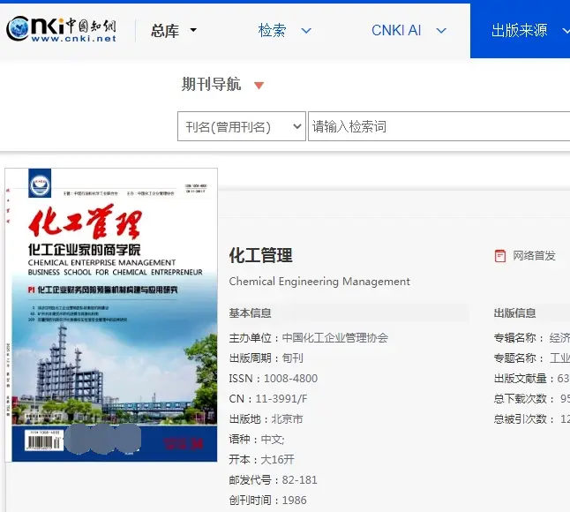Select the 出版来源 tab
The image size is (570, 512).
coord(520,31)
